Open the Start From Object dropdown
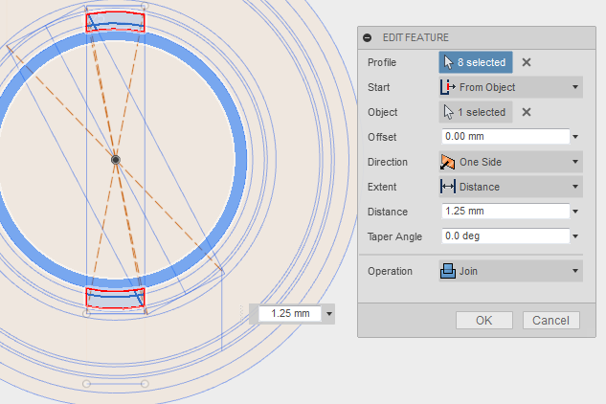Screen dimensions: 606x404 pyautogui.click(x=510, y=87)
